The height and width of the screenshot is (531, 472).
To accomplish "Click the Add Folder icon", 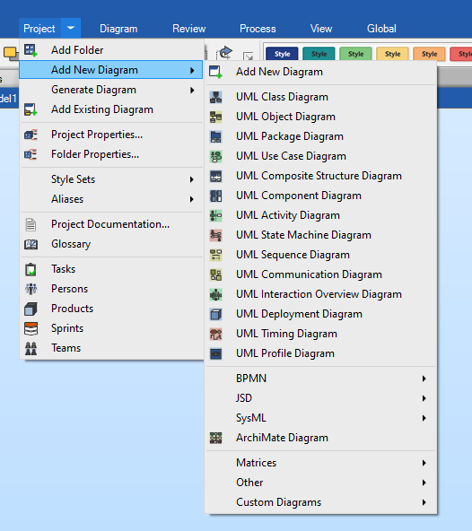I will (31, 50).
